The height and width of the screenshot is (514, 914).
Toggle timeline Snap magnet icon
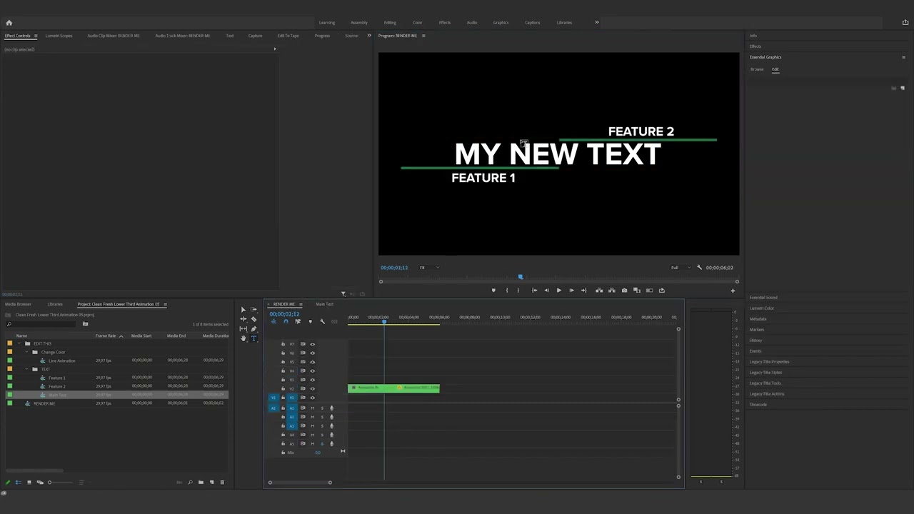(286, 321)
